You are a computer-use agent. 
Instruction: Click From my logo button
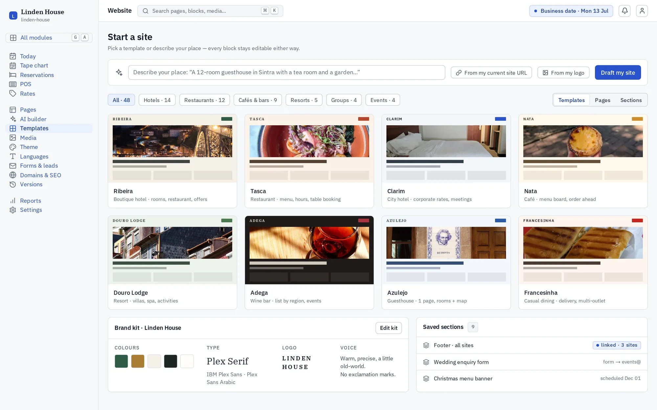[563, 72]
